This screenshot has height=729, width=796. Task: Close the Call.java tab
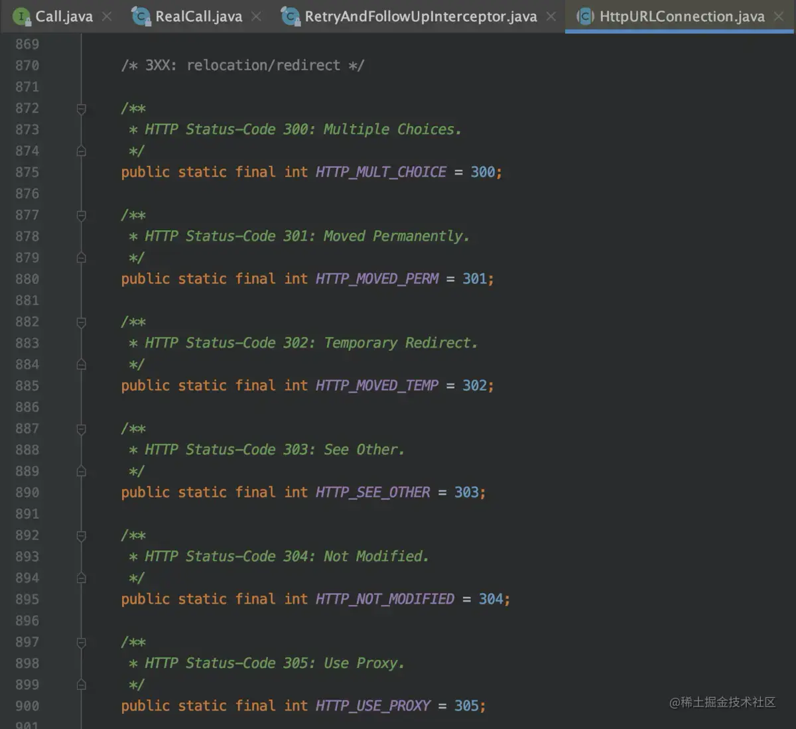pyautogui.click(x=107, y=17)
